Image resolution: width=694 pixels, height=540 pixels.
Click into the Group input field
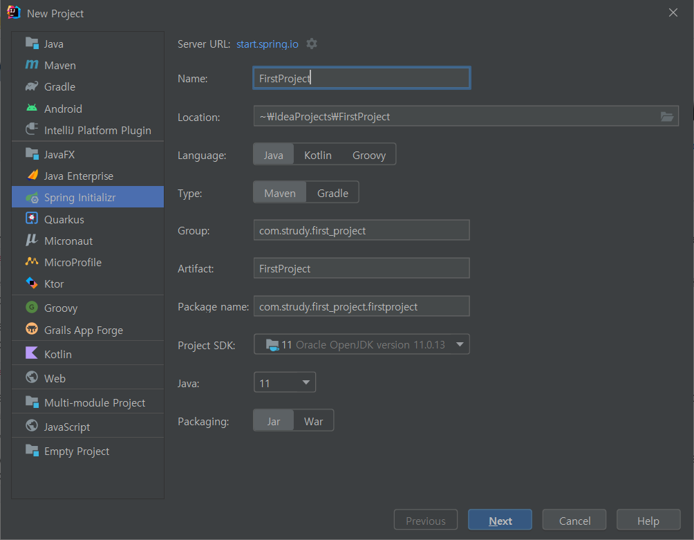(362, 230)
